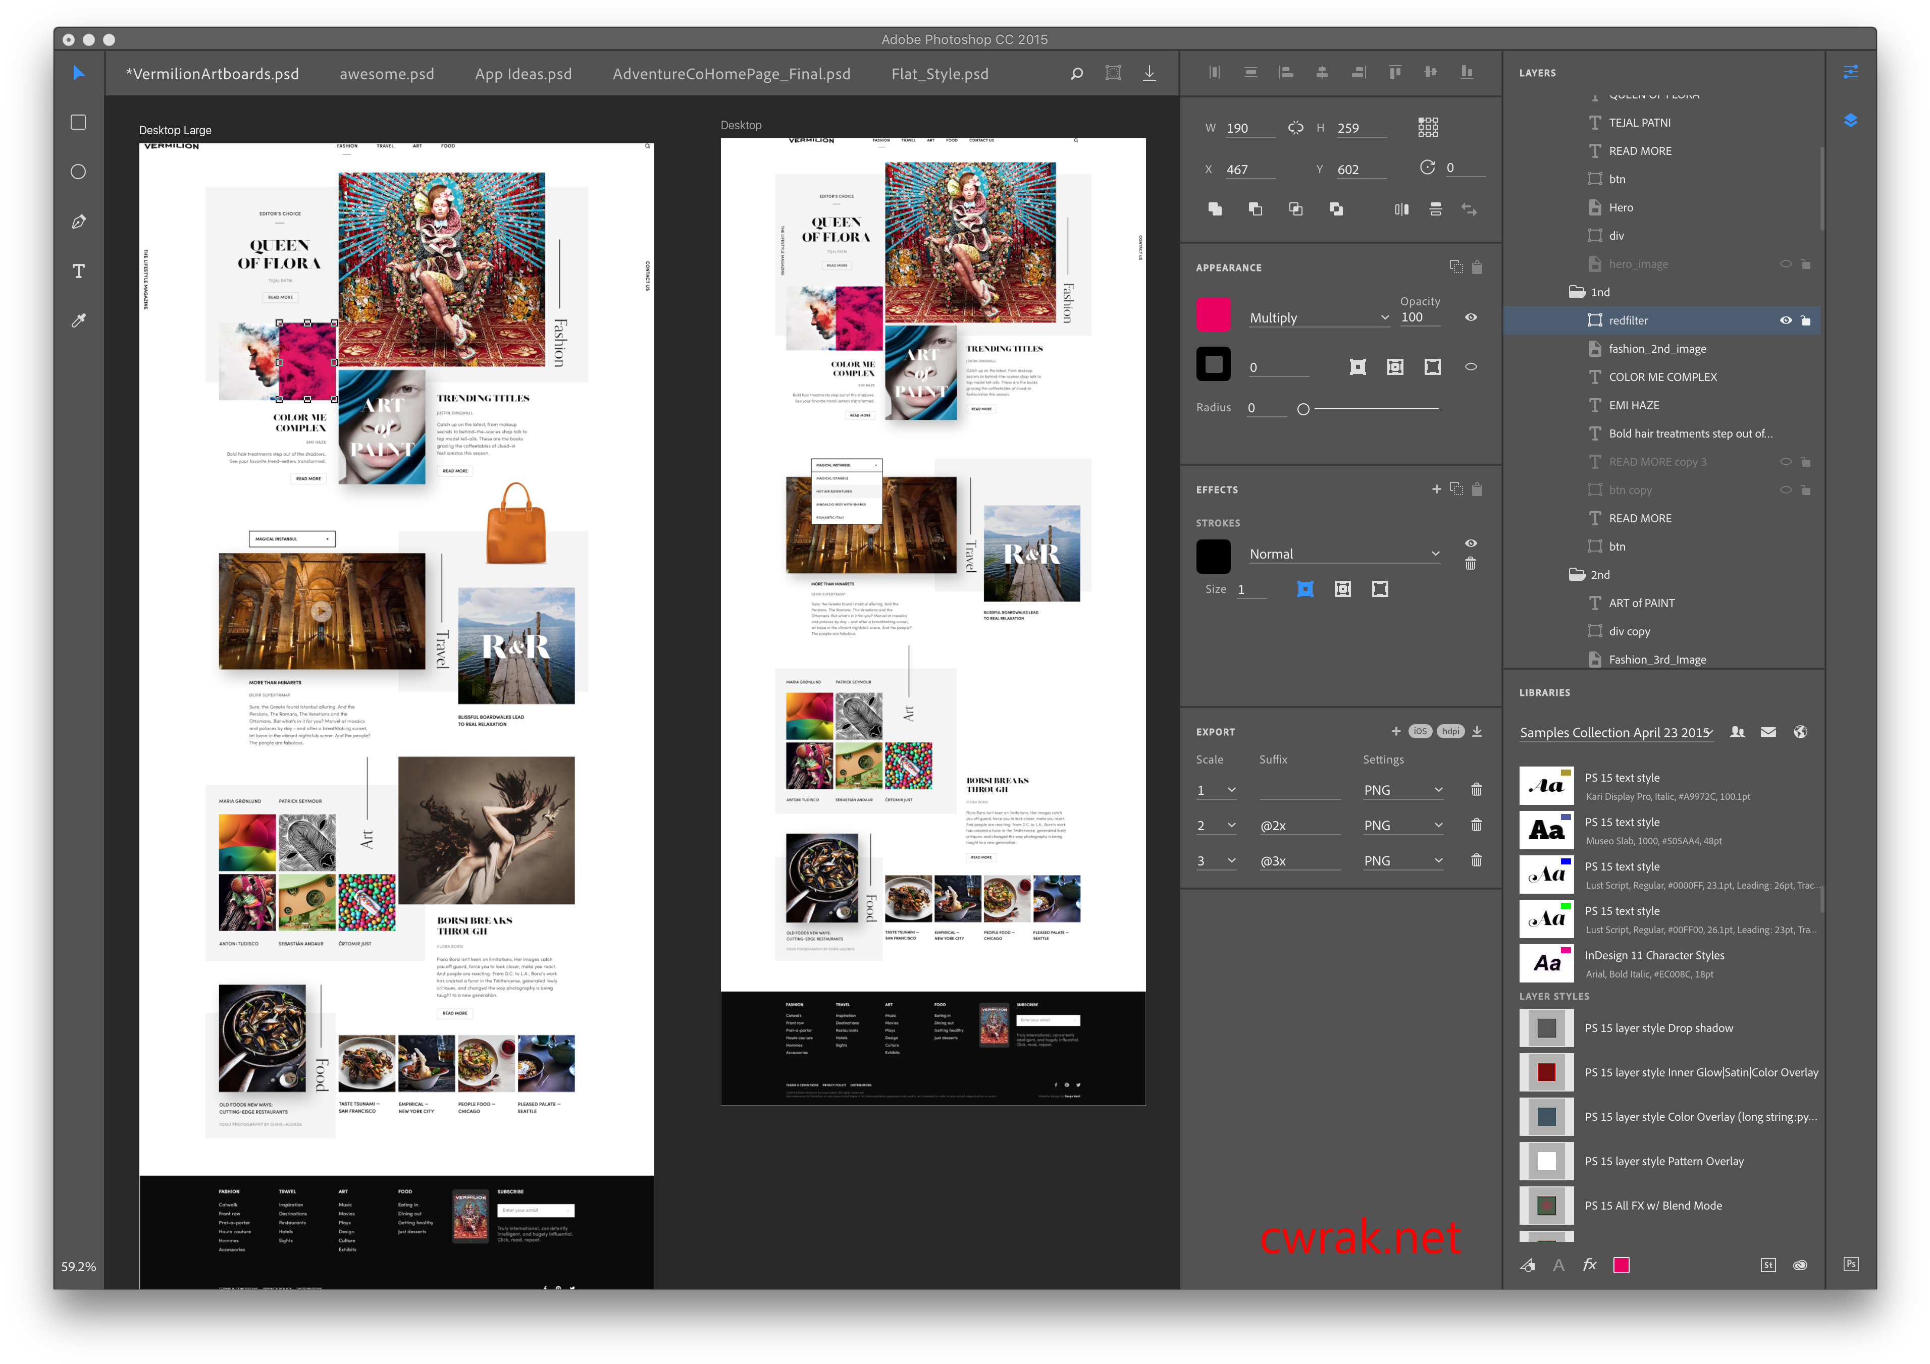The width and height of the screenshot is (1930, 1364).
Task: Toggle fill visibility eye in Appearance
Action: point(1470,317)
